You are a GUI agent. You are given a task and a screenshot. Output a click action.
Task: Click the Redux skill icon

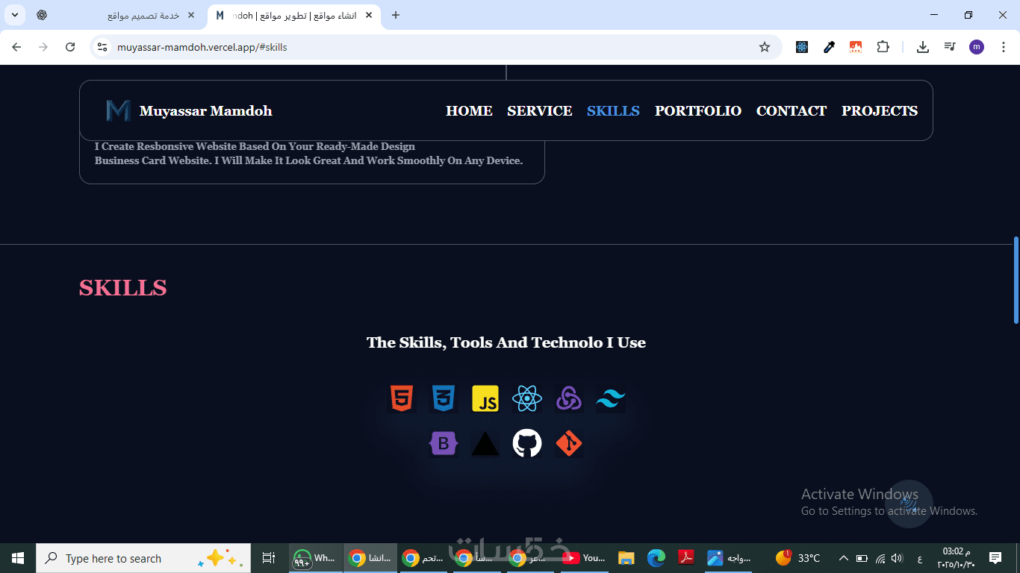569,398
